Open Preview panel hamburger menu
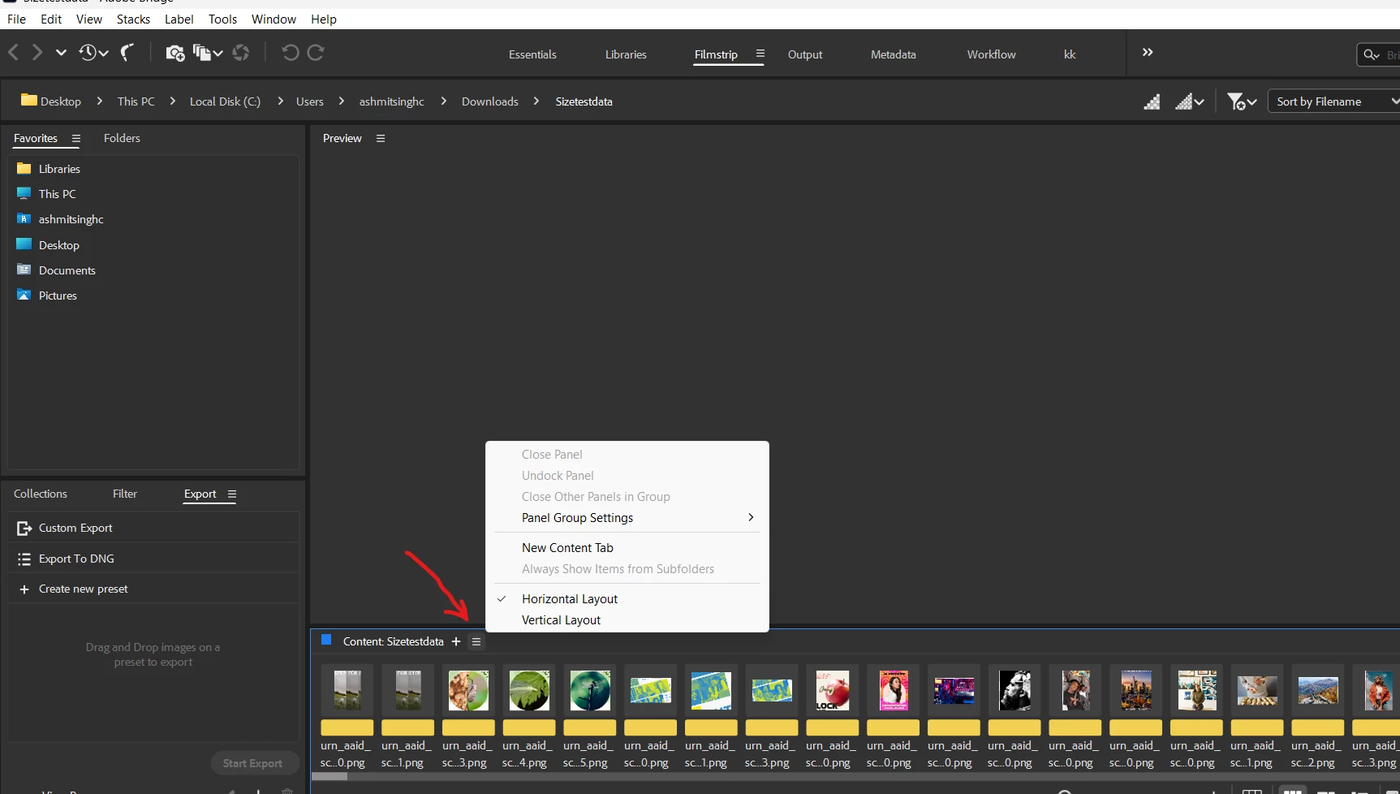 click(381, 139)
